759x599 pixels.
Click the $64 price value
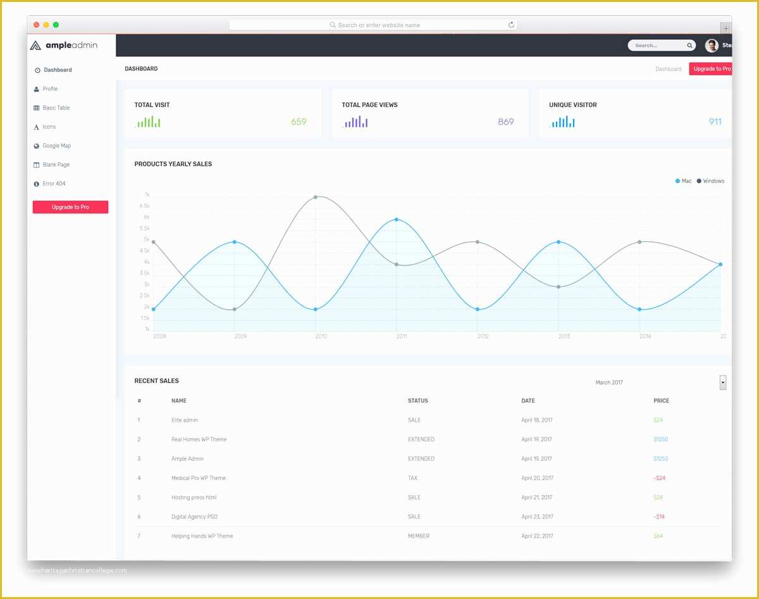tap(658, 536)
